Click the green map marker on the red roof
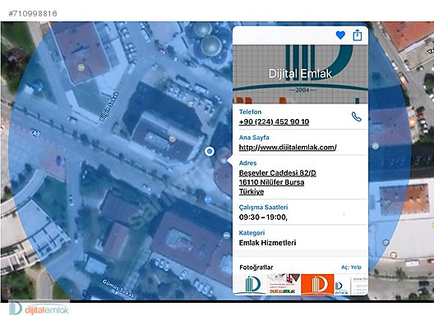 81,66
